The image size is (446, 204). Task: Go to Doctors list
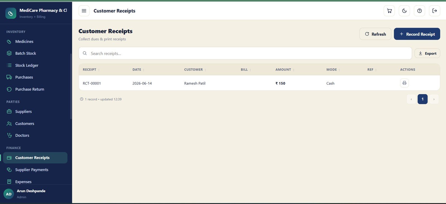click(x=35, y=135)
